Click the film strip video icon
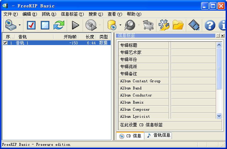This screenshot has height=149, width=227. coord(194,25)
